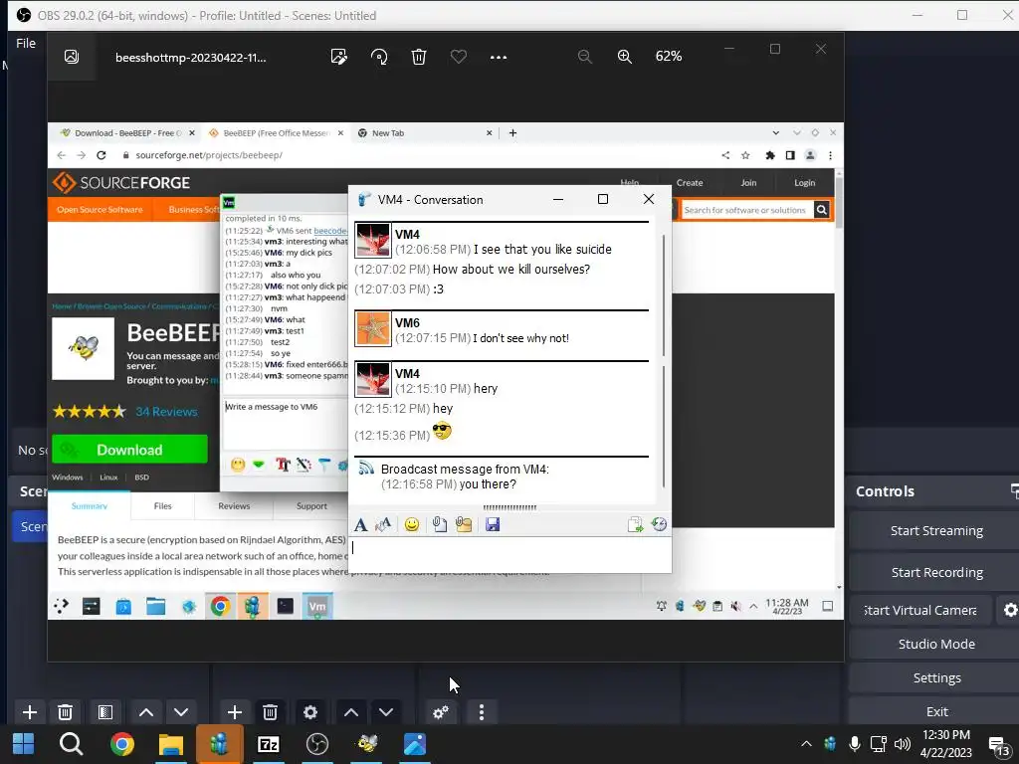Open Windows taskbar Search
The image size is (1019, 764).
(71, 744)
